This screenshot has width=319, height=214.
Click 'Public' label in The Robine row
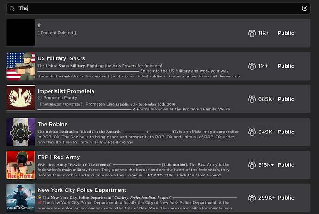click(286, 132)
